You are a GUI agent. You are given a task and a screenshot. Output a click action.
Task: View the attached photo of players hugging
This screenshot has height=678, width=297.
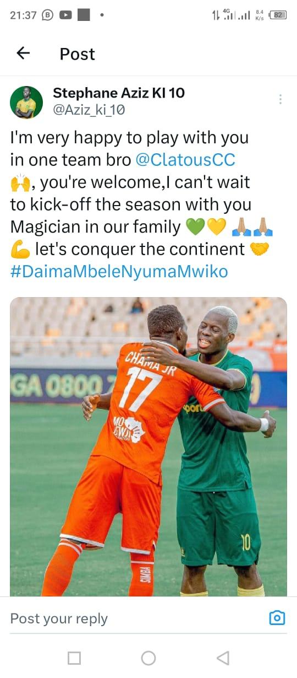148,446
